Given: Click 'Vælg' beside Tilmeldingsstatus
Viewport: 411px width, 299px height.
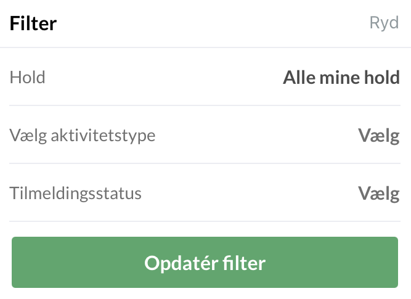Looking at the screenshot, I should pos(378,193).
